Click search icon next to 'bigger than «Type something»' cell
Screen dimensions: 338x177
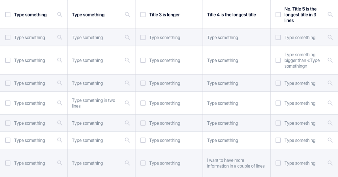click(x=330, y=60)
